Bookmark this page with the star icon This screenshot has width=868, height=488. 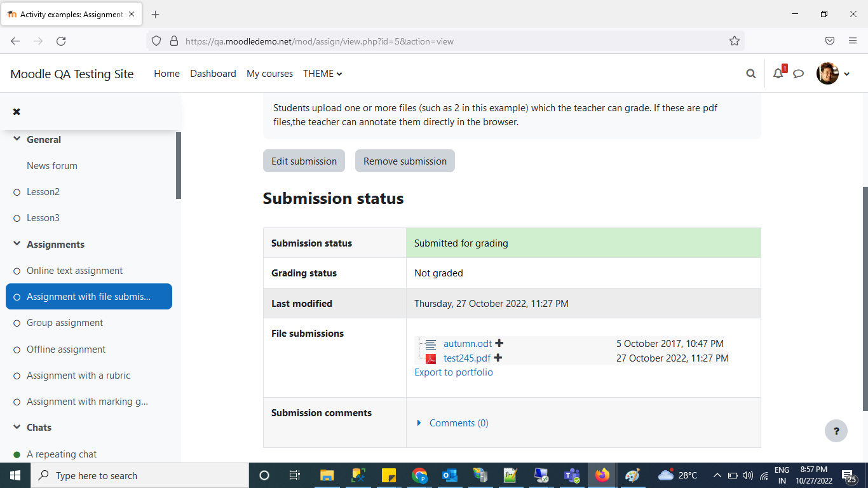(735, 41)
